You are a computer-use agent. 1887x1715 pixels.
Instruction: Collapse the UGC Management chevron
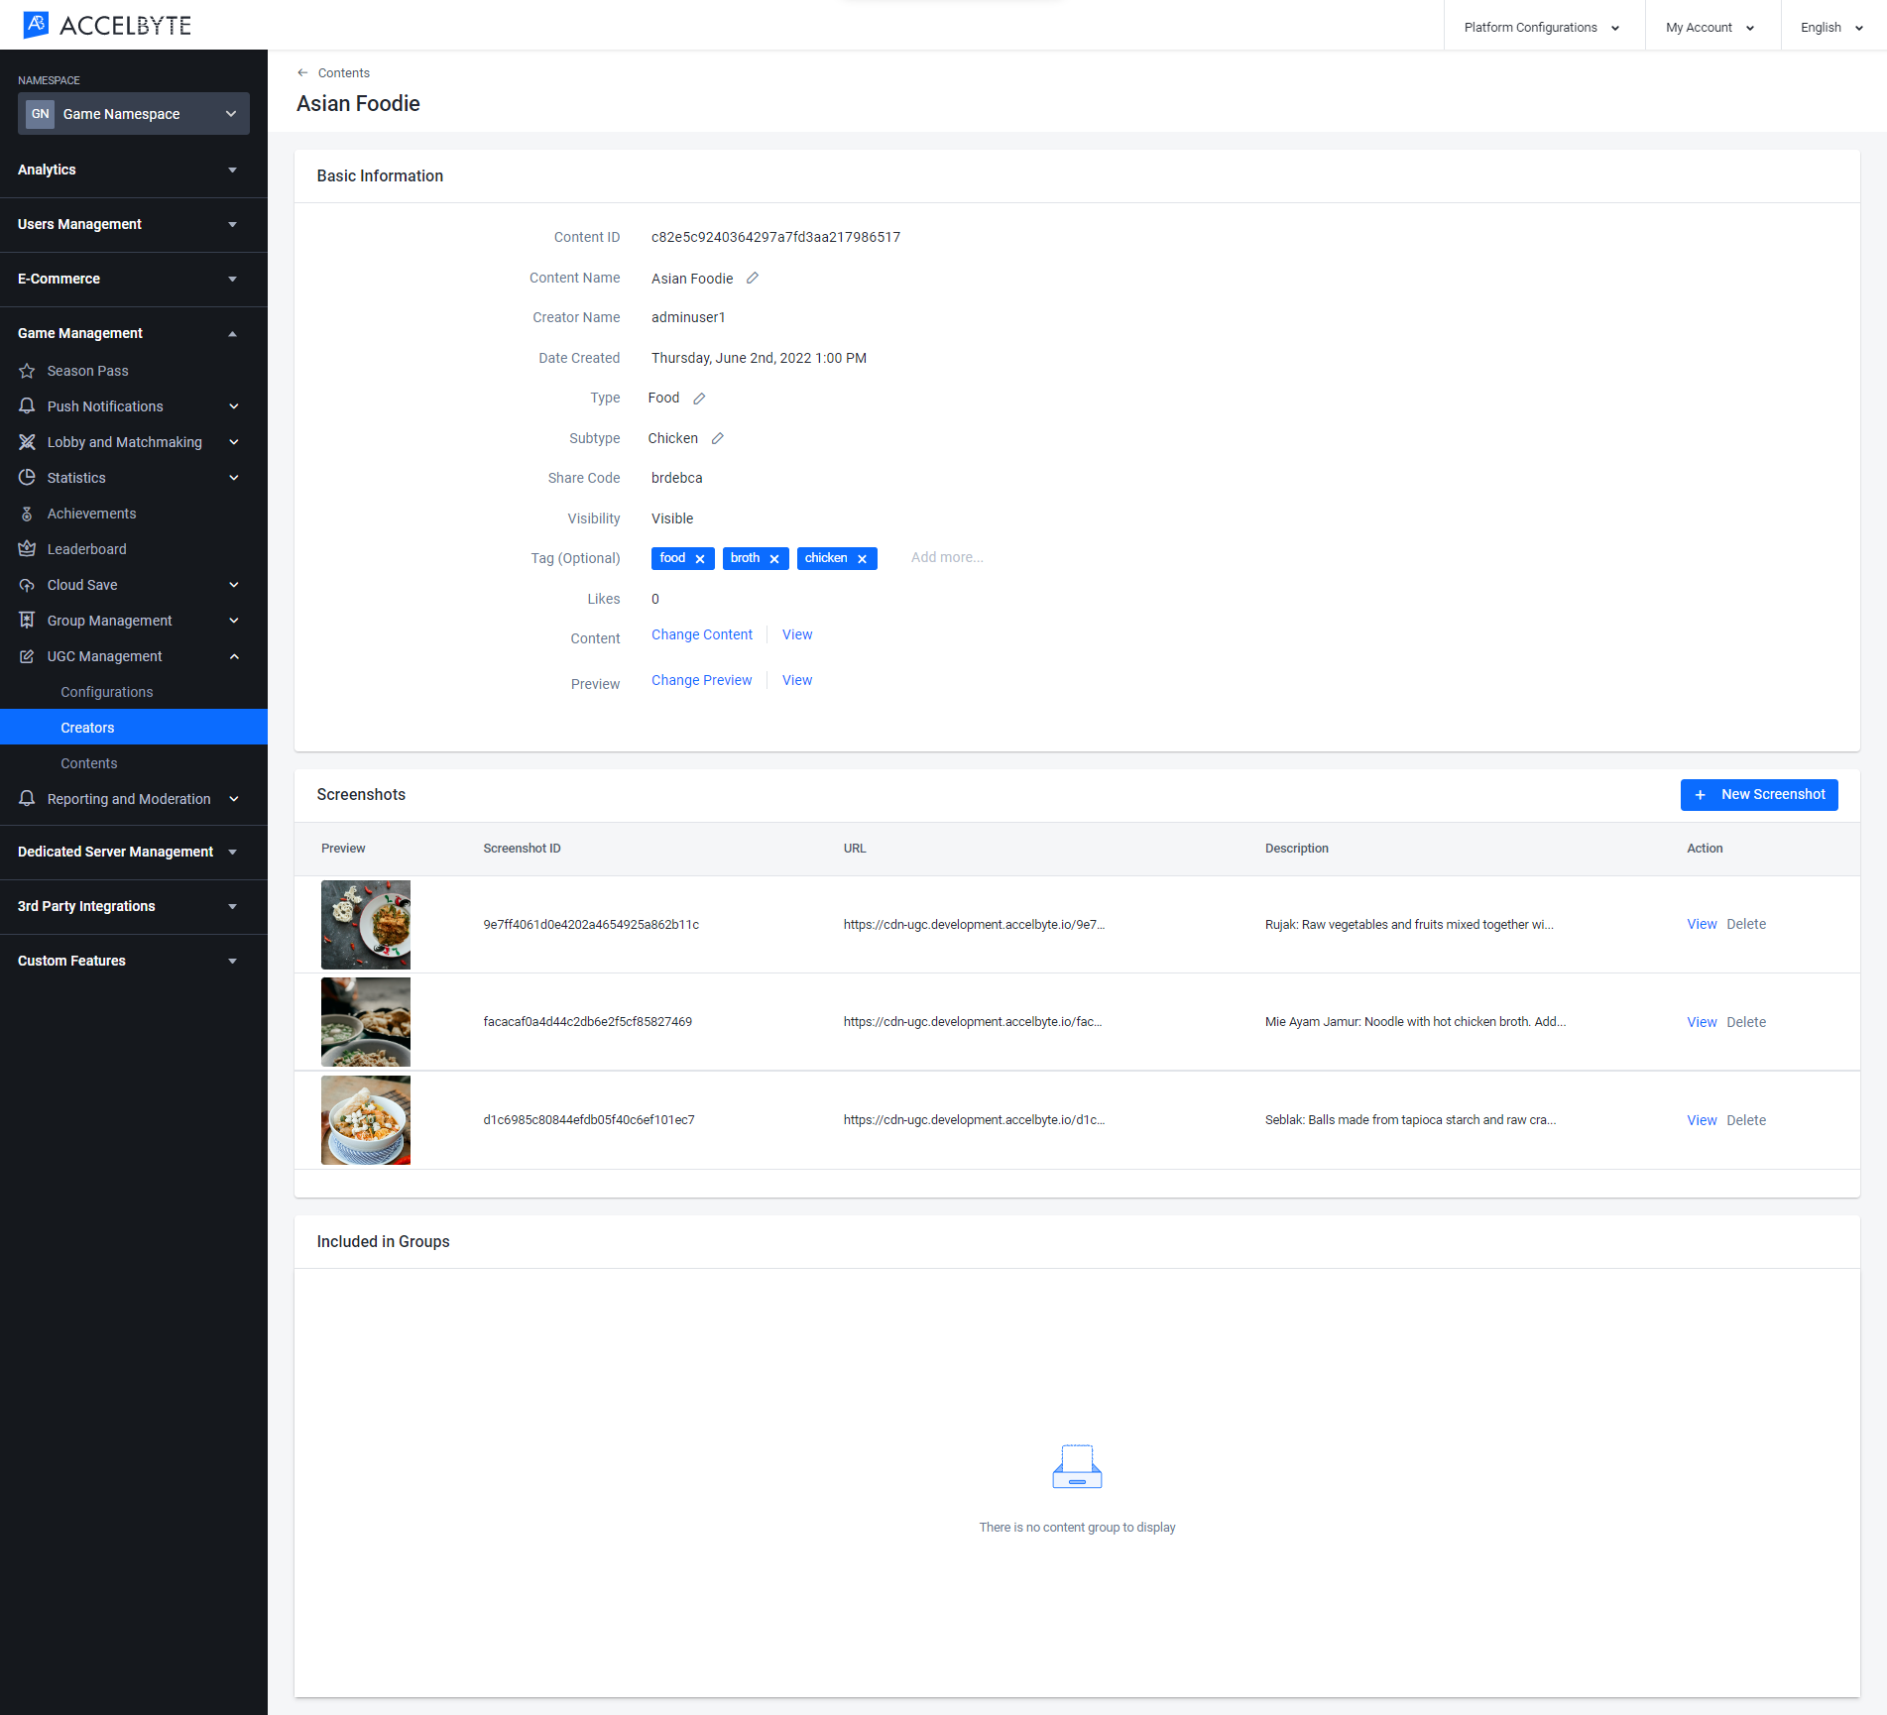coord(234,656)
